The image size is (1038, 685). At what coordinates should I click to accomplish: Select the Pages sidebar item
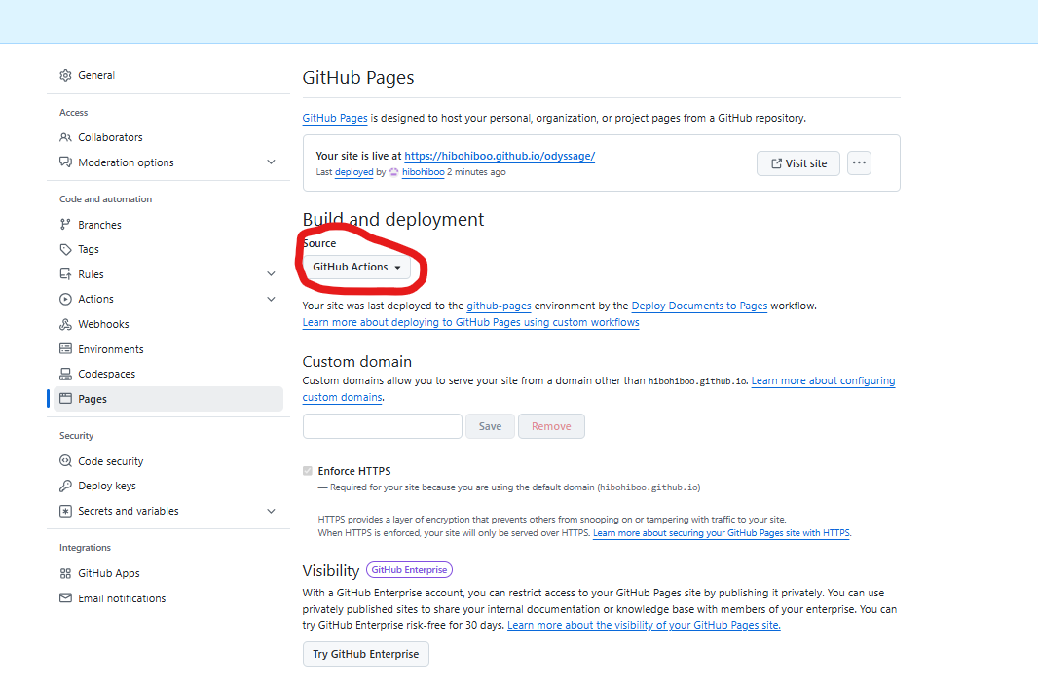[x=168, y=399]
